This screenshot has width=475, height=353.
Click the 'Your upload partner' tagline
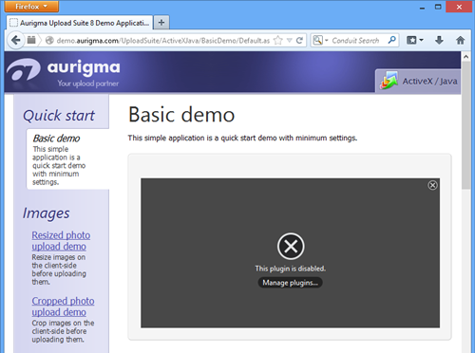pos(88,84)
